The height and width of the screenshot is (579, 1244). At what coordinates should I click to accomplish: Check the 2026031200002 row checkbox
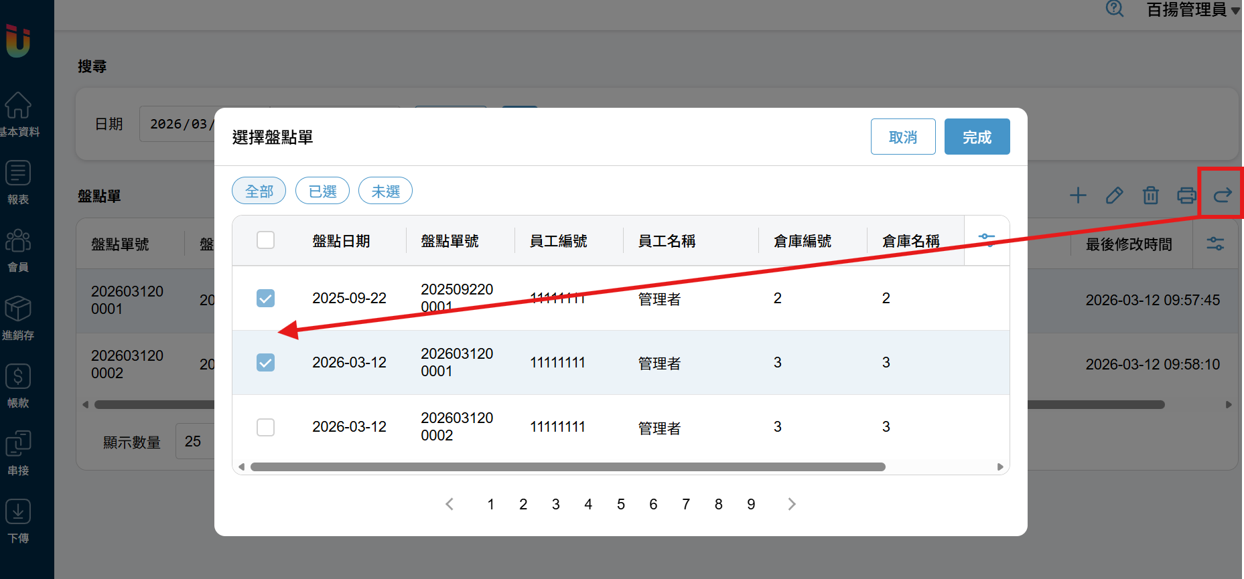pyautogui.click(x=265, y=427)
